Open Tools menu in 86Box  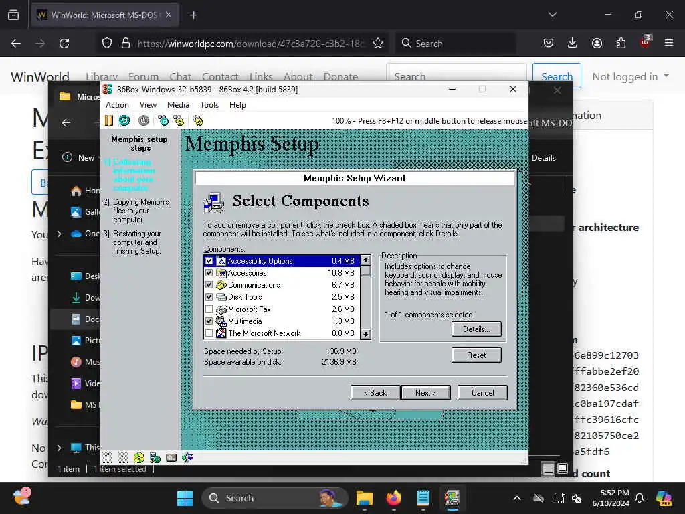pyautogui.click(x=209, y=105)
